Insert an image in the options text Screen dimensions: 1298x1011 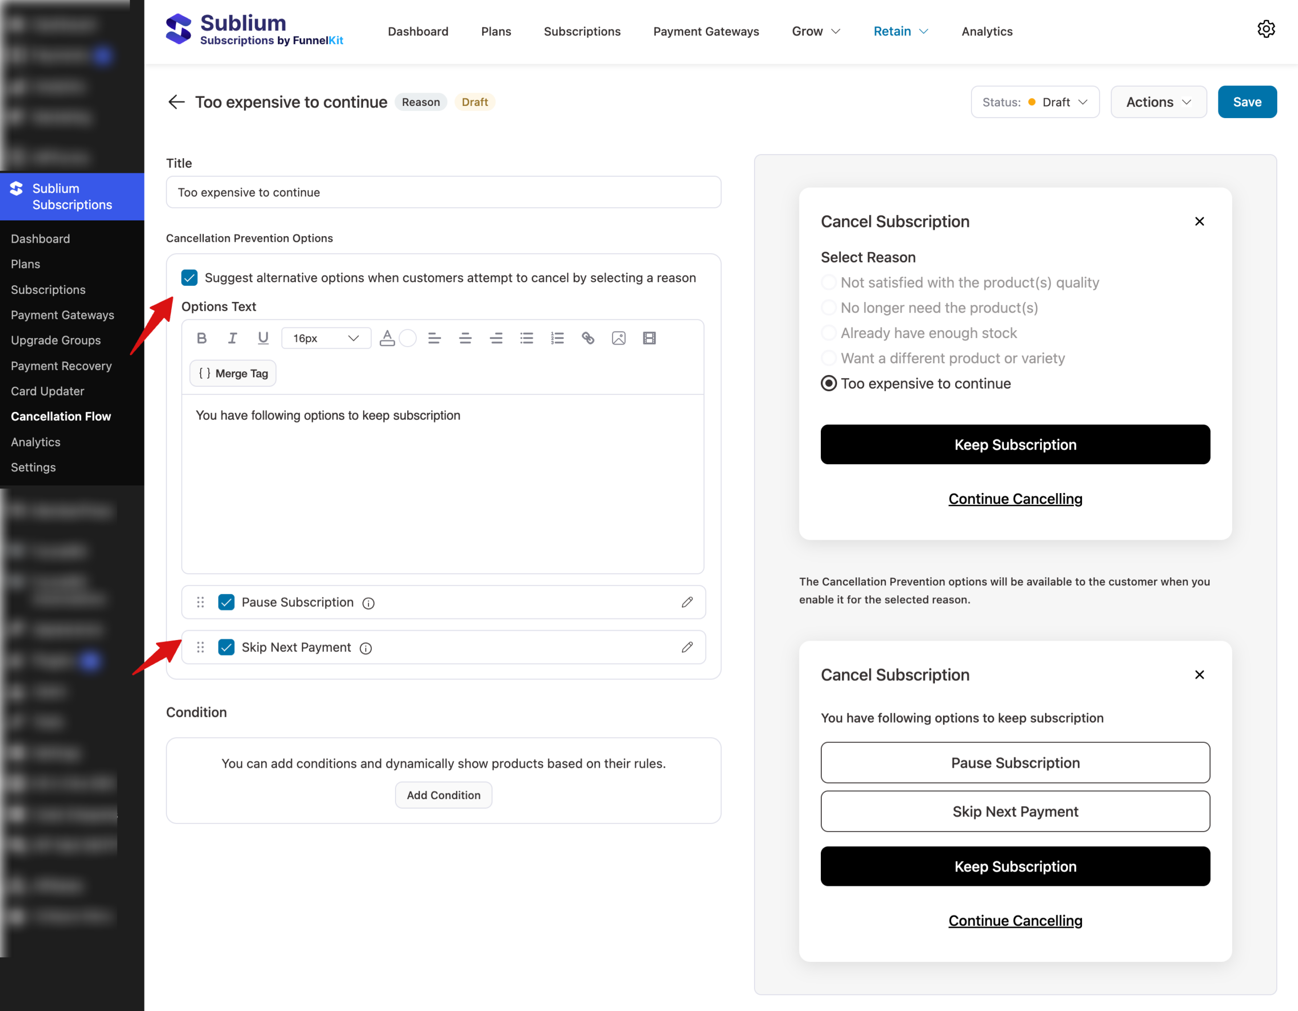[618, 338]
